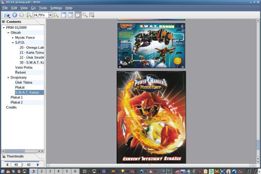Toggle the Browse (mouse) tool

[78, 15]
